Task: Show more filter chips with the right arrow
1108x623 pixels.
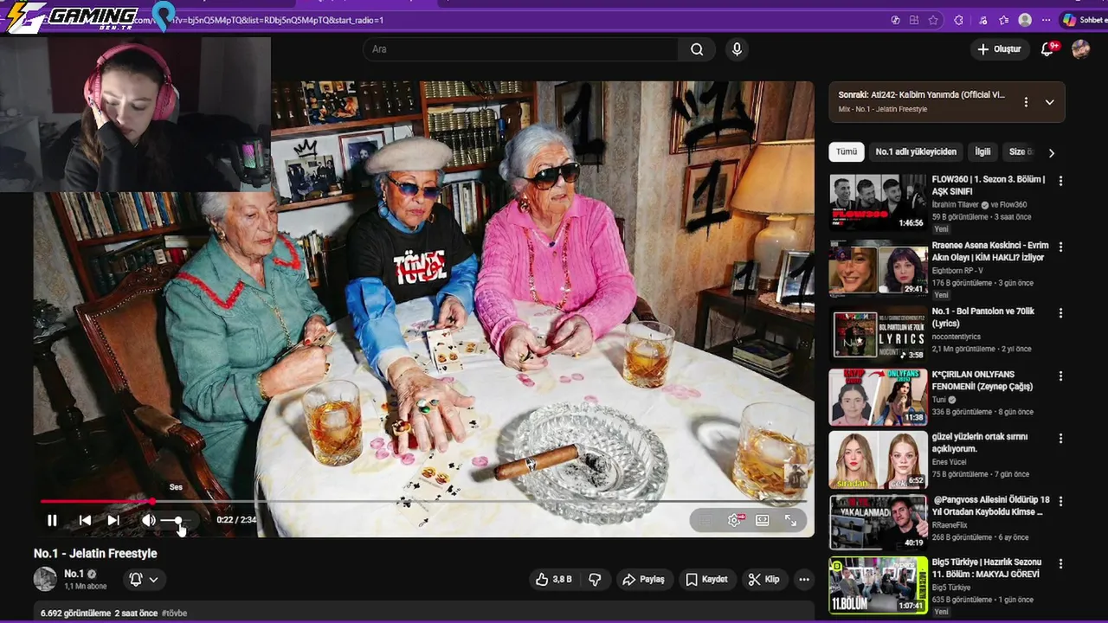Action: click(1052, 153)
